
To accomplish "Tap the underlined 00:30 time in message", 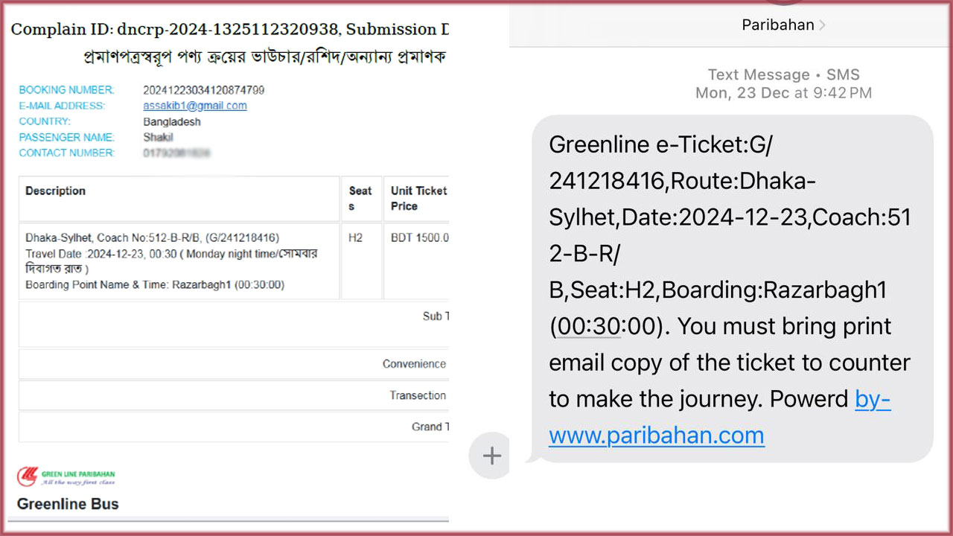I will [588, 326].
